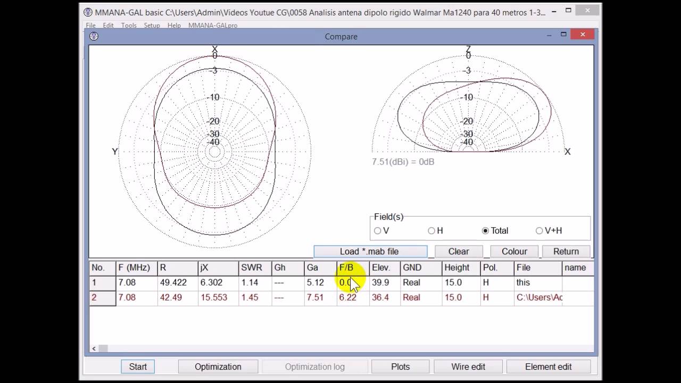Click the File column header
The height and width of the screenshot is (383, 681).
(538, 268)
